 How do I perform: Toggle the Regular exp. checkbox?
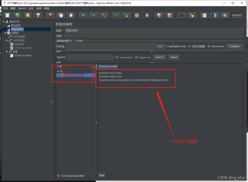click(x=136, y=57)
